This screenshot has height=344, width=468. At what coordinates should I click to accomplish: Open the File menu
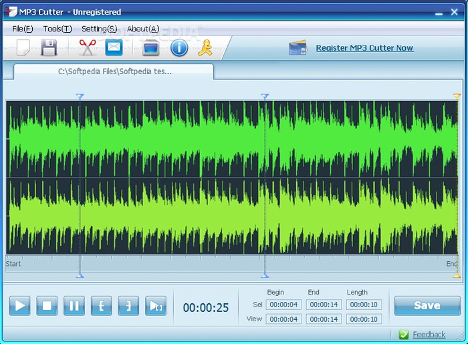click(x=22, y=29)
